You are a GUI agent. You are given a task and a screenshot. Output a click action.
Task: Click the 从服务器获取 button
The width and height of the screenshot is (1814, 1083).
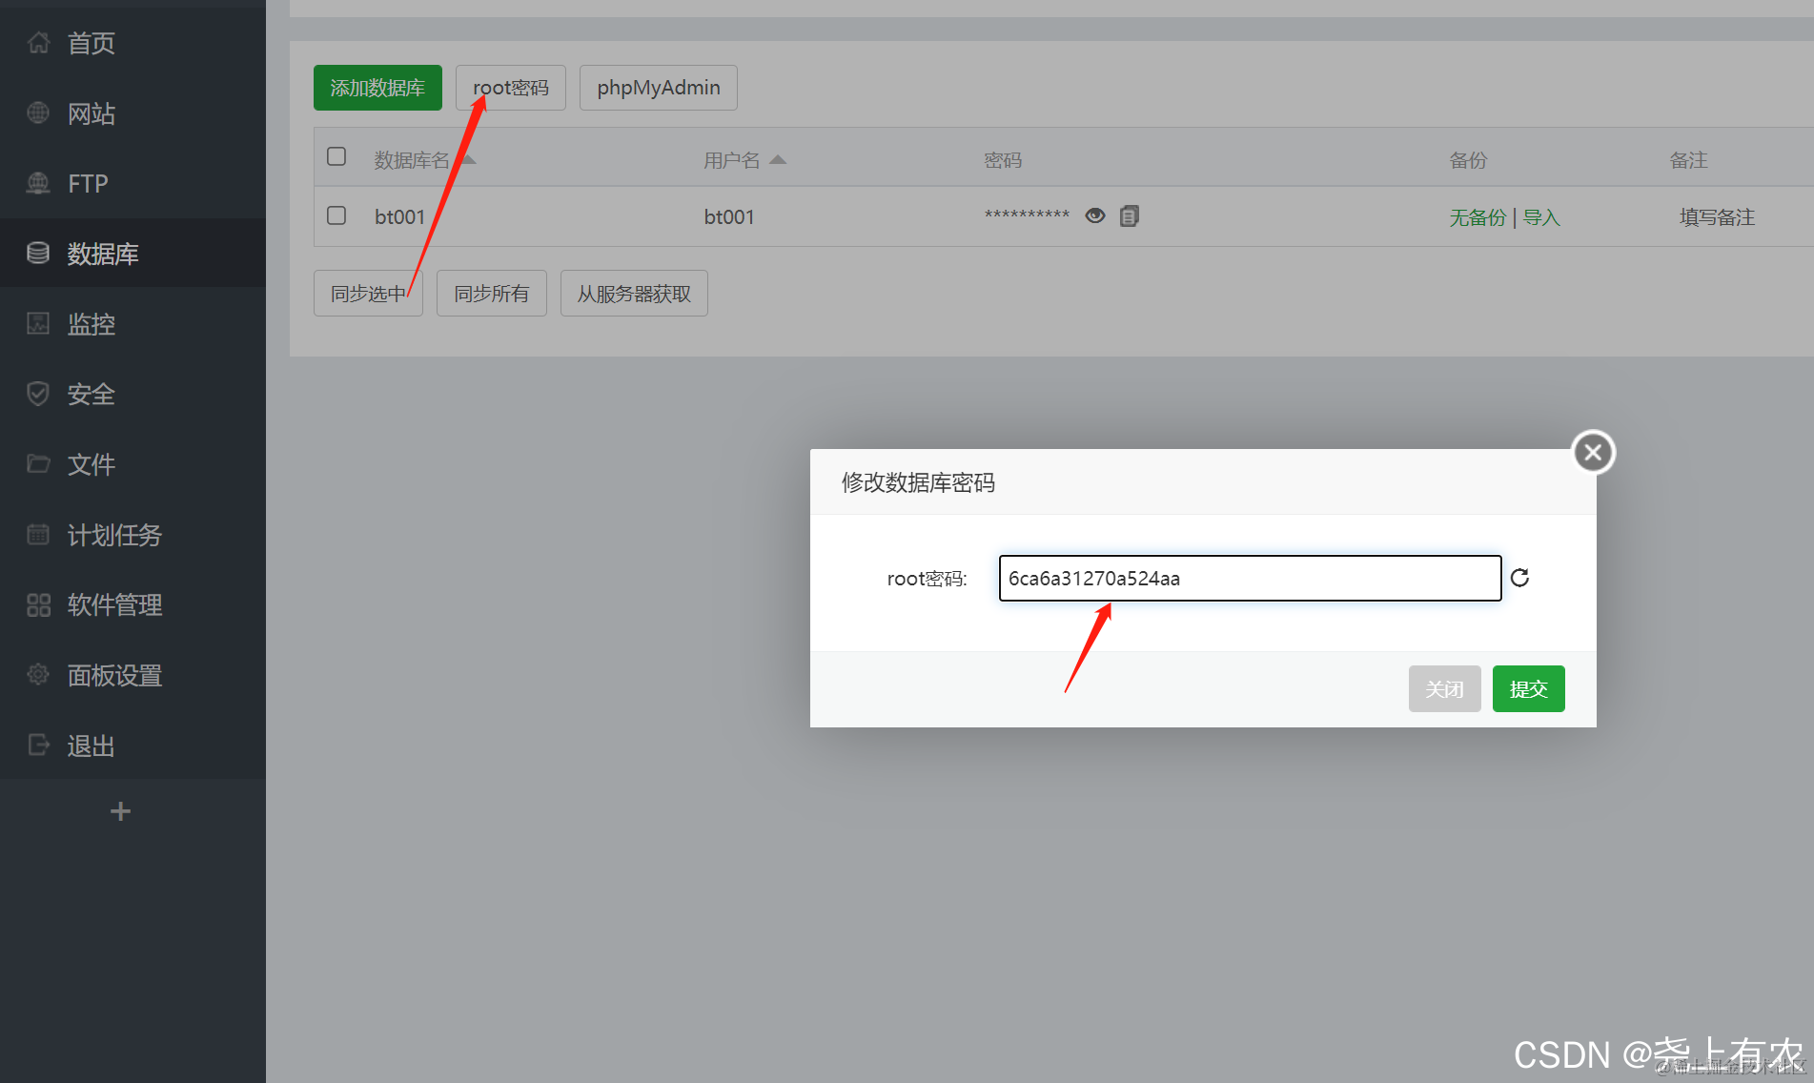pyautogui.click(x=634, y=293)
